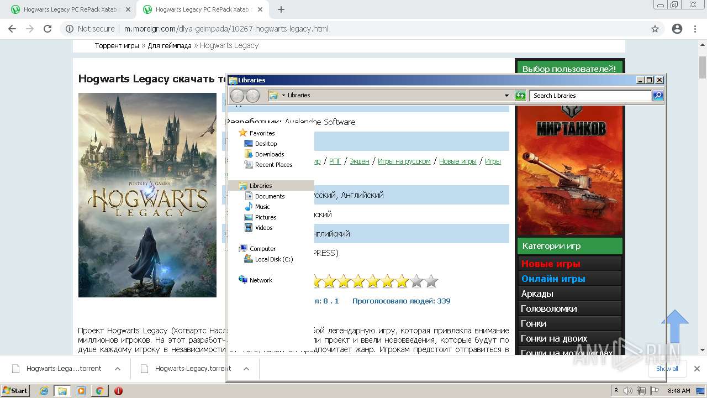Open Игры на русском link
This screenshot has width=707, height=398.
click(x=404, y=161)
